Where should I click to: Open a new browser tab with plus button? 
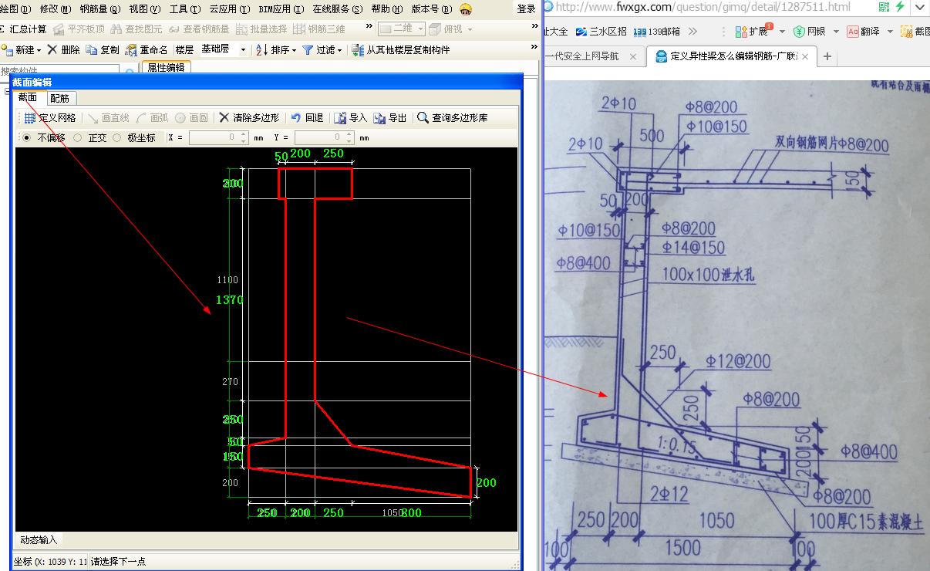(827, 56)
